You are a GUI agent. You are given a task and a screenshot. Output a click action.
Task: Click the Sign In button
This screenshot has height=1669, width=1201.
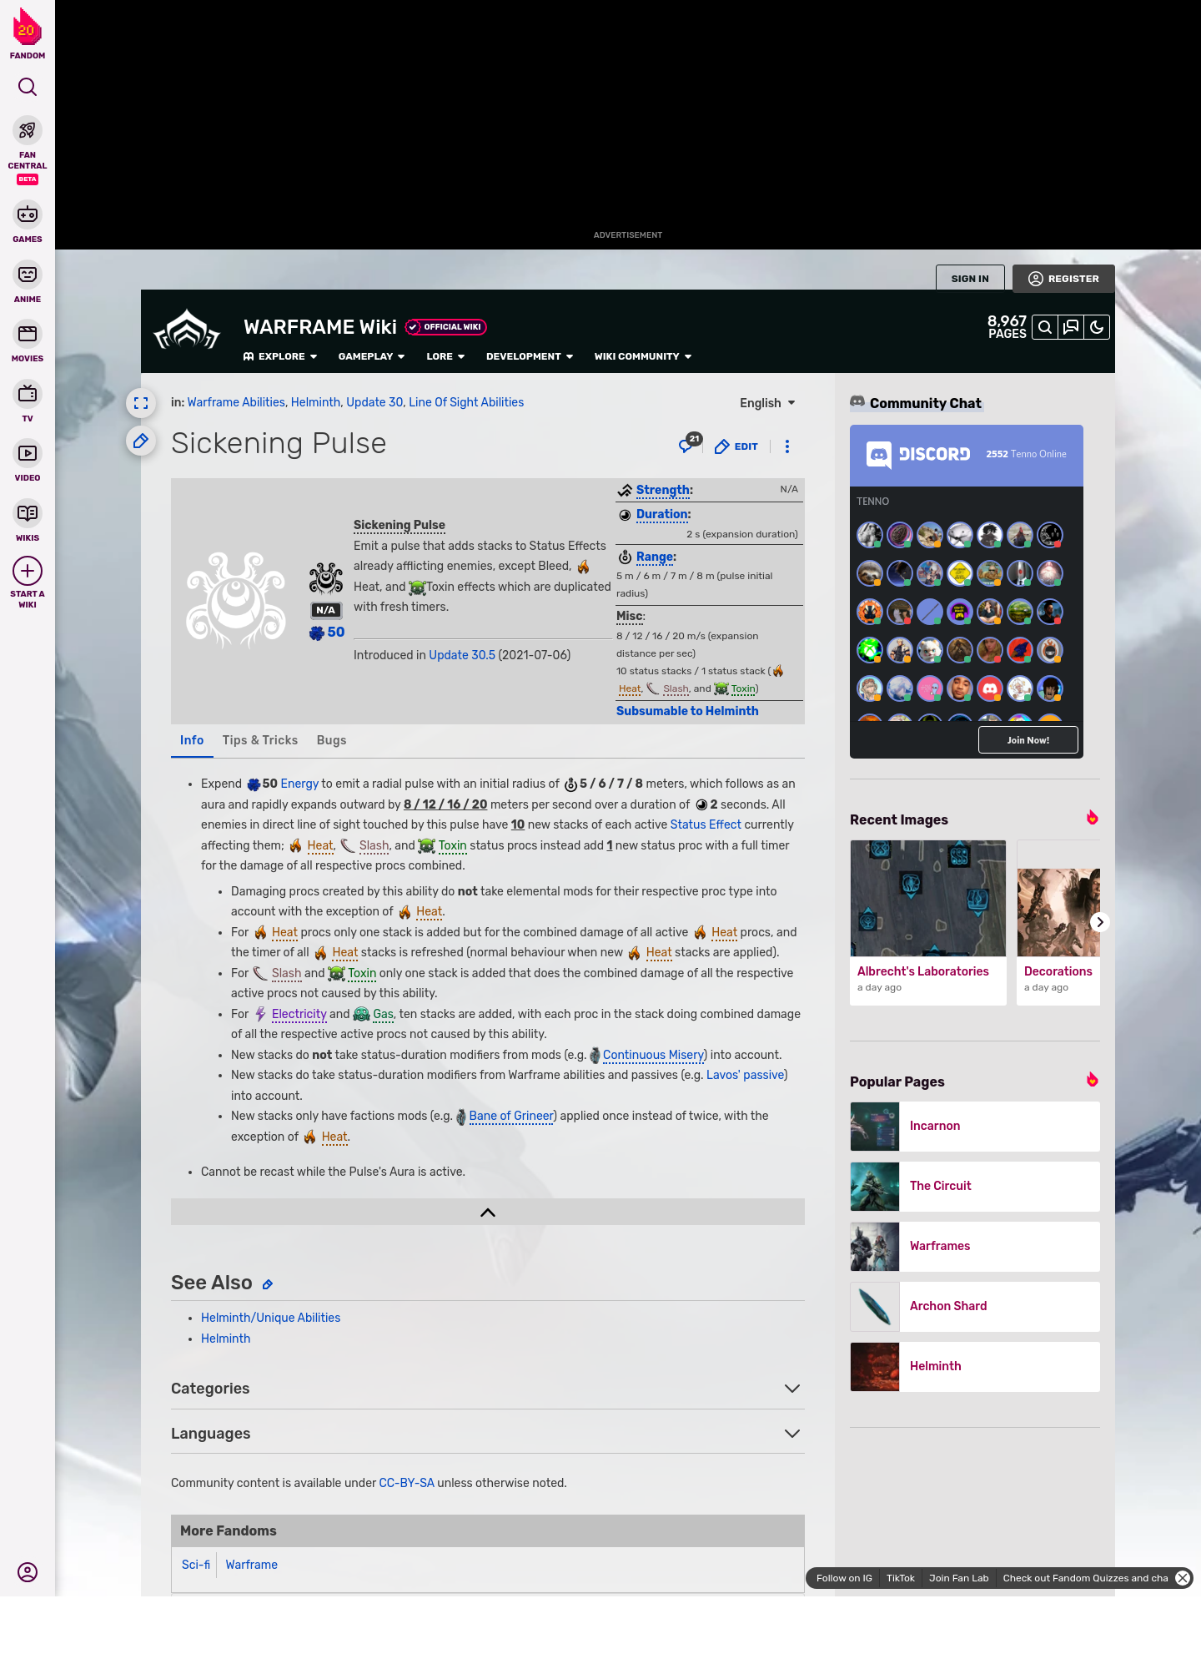pyautogui.click(x=970, y=279)
